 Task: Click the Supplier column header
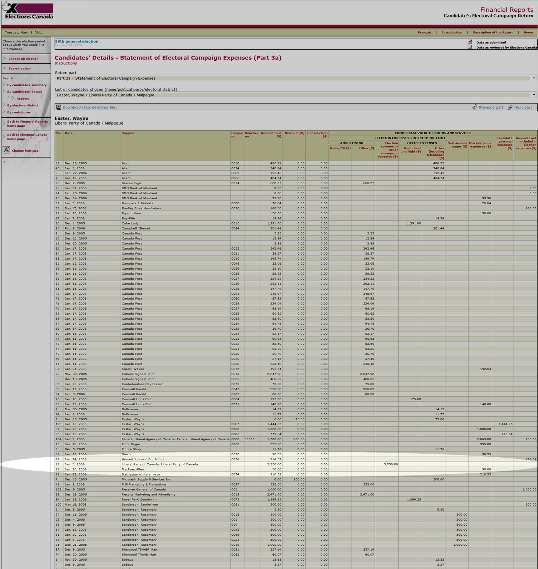[x=128, y=133]
